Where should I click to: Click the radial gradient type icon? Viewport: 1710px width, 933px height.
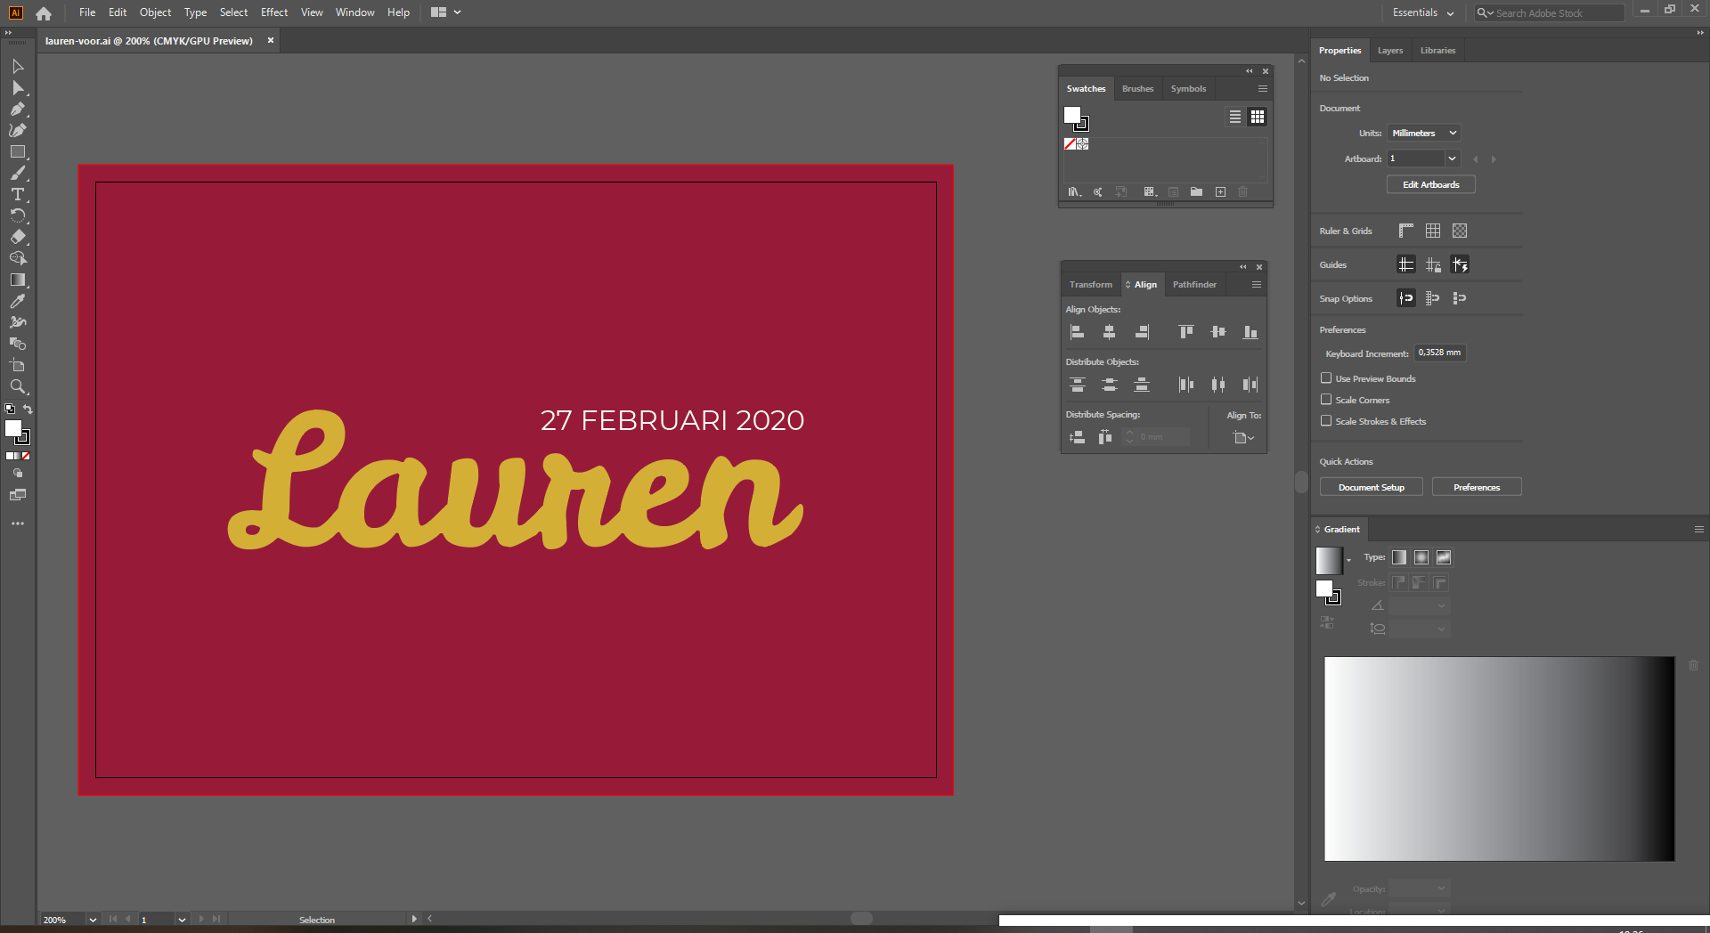pos(1421,557)
